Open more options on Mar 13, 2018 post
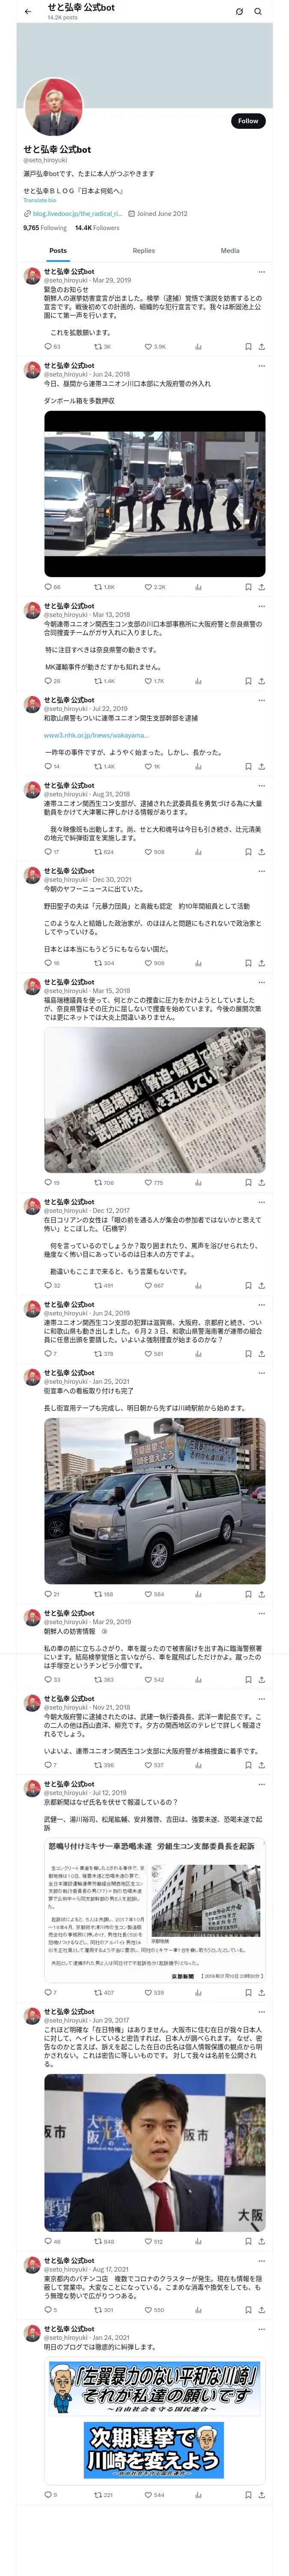 [261, 606]
